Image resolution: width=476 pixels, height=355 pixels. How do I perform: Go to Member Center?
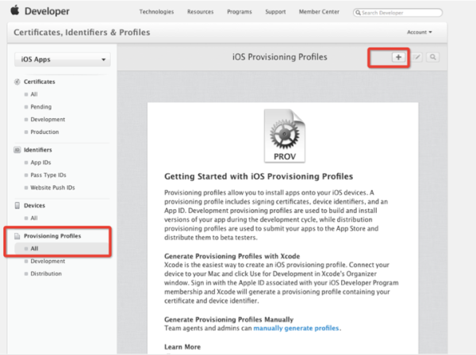tap(319, 12)
